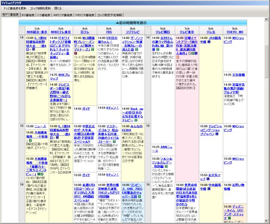Open the FMラジオ番組表 tab
The width and height of the screenshot is (270, 224).
click(x=85, y=15)
